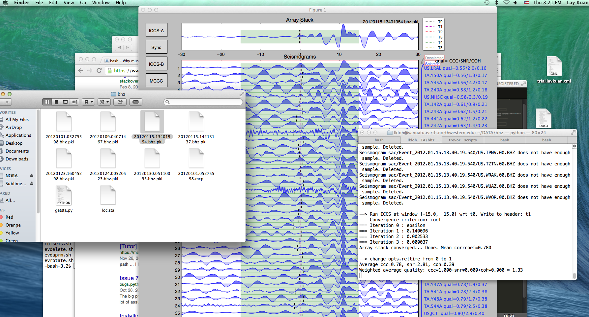Eject the NORA volume
Image resolution: width=589 pixels, height=317 pixels.
point(32,175)
